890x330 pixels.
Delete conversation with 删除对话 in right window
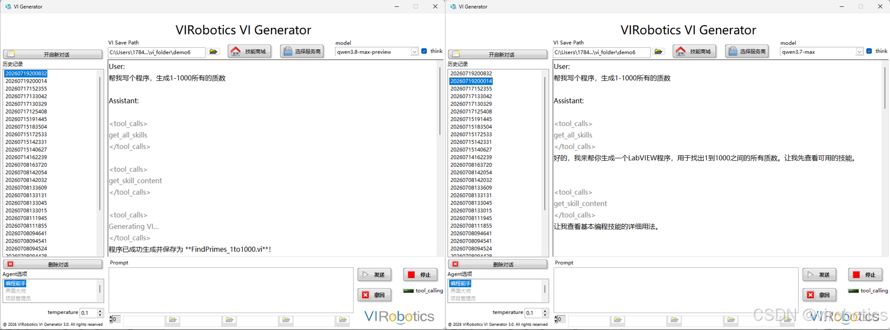(x=497, y=264)
